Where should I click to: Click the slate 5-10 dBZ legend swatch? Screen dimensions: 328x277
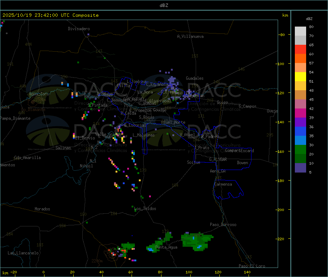click(300, 168)
